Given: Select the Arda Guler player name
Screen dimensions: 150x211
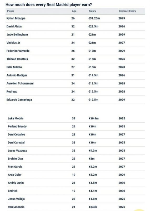Looking at the screenshot, I should click(x=14, y=175).
